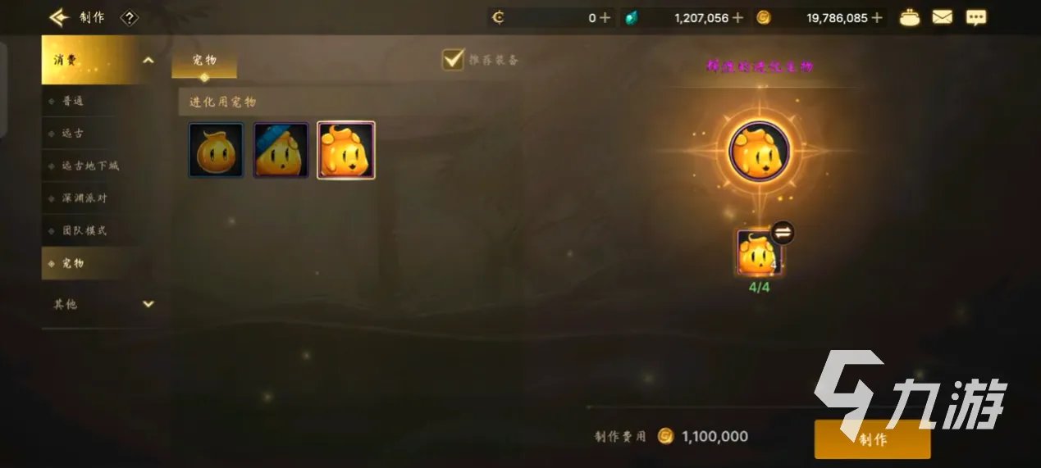Image resolution: width=1041 pixels, height=468 pixels.
Task: Add teal gem currency with plus sign
Action: 737,17
